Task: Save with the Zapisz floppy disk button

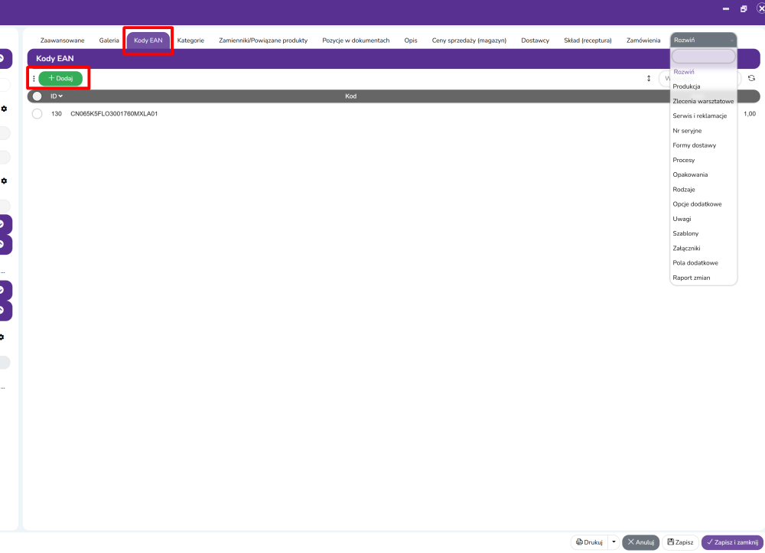Action: [680, 542]
